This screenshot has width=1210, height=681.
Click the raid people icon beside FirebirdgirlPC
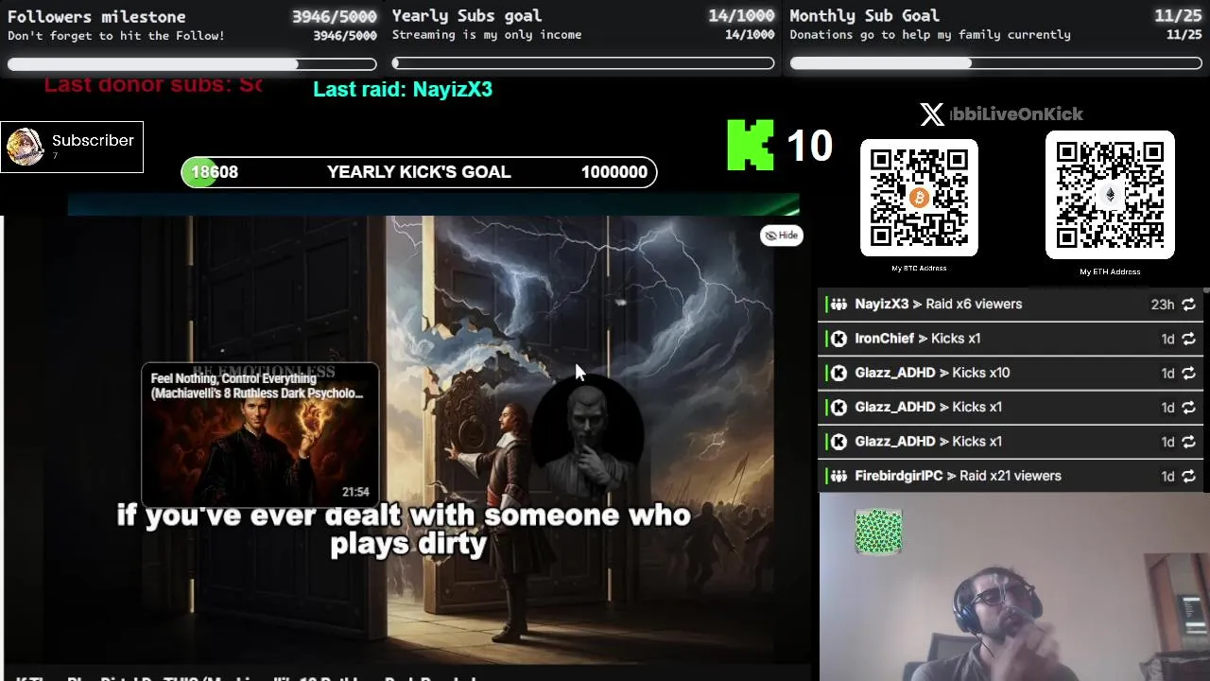point(838,477)
